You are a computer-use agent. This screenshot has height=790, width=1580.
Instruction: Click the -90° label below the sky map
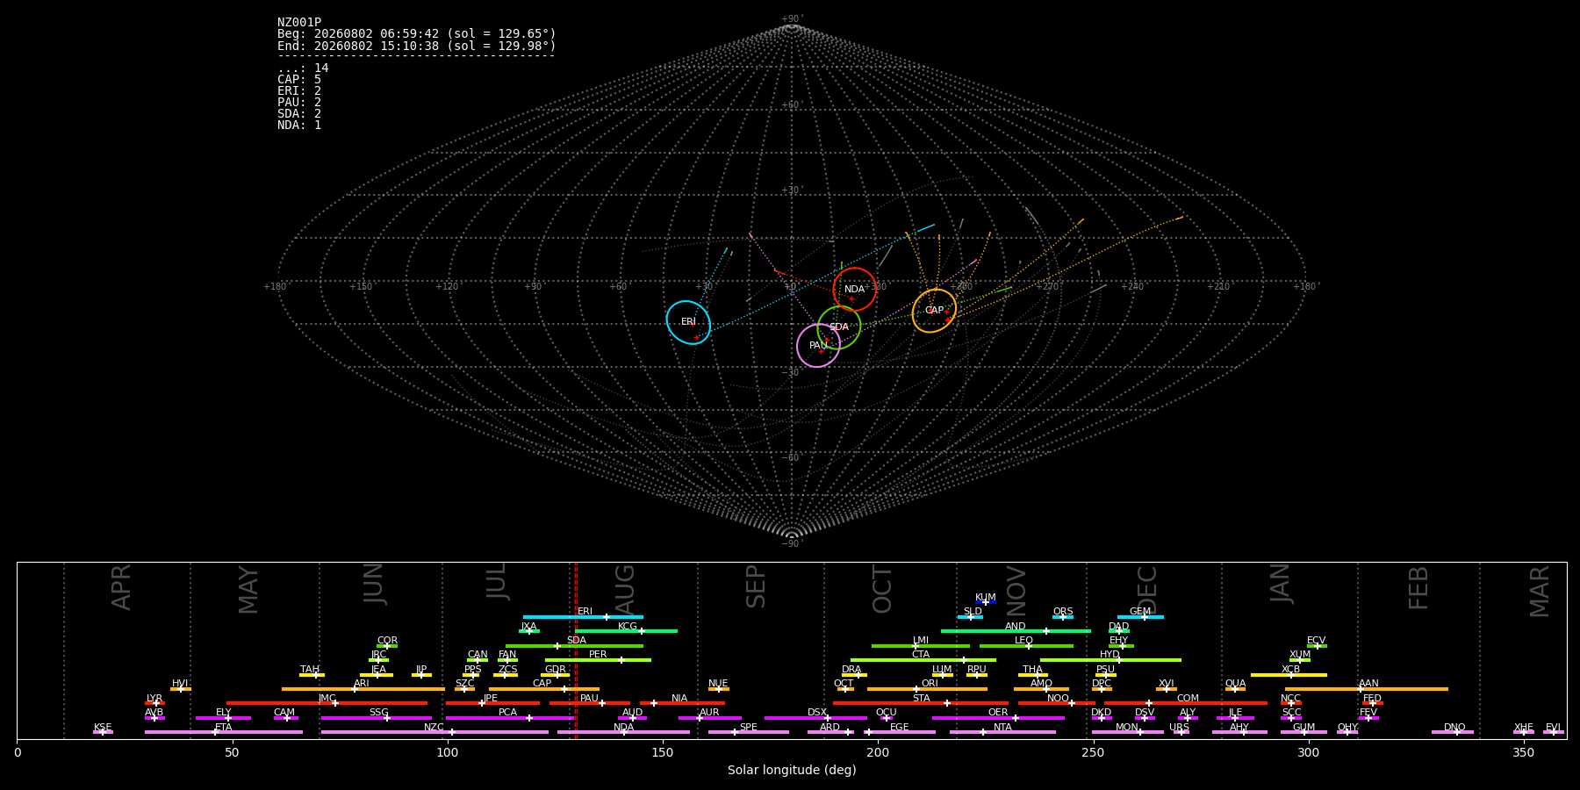point(792,544)
